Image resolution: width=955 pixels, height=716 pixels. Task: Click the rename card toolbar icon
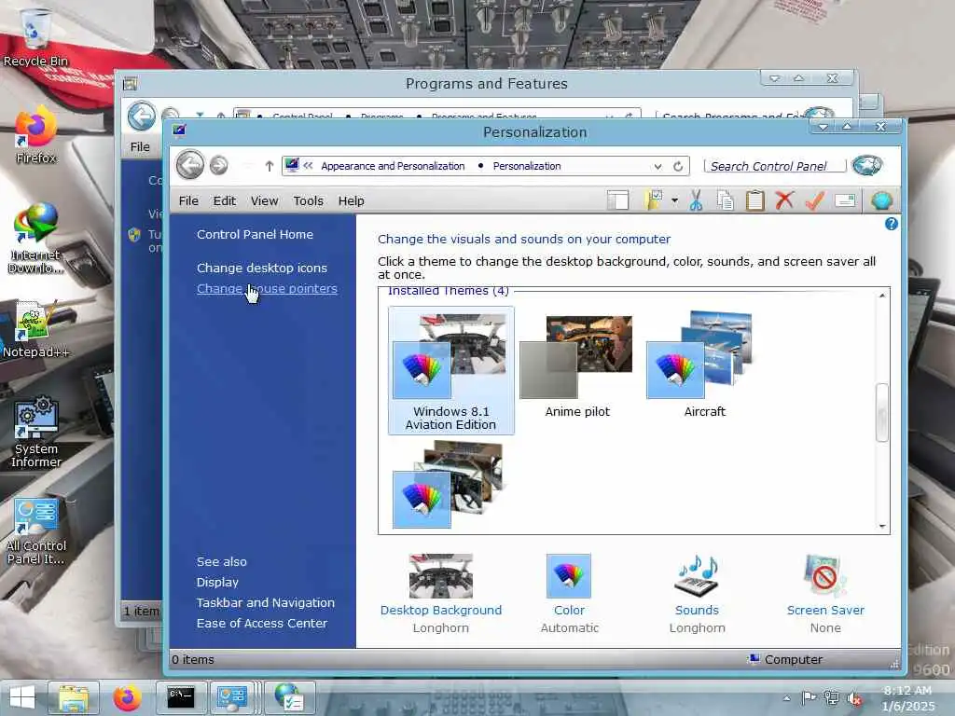[845, 200]
